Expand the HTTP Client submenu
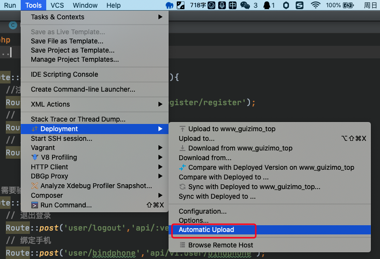Screen dimensions: 380x259 click(95, 167)
